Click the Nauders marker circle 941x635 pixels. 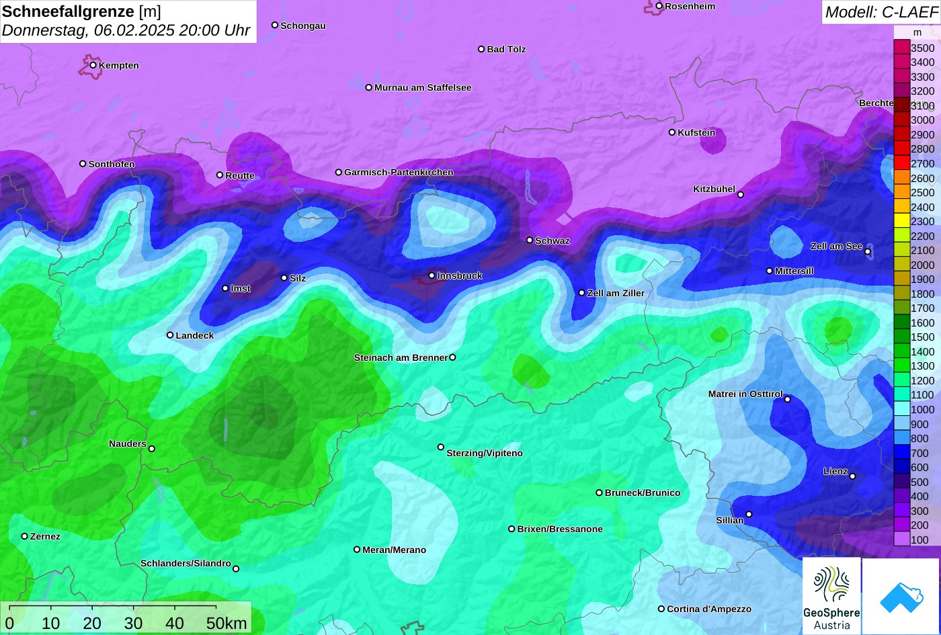(152, 449)
